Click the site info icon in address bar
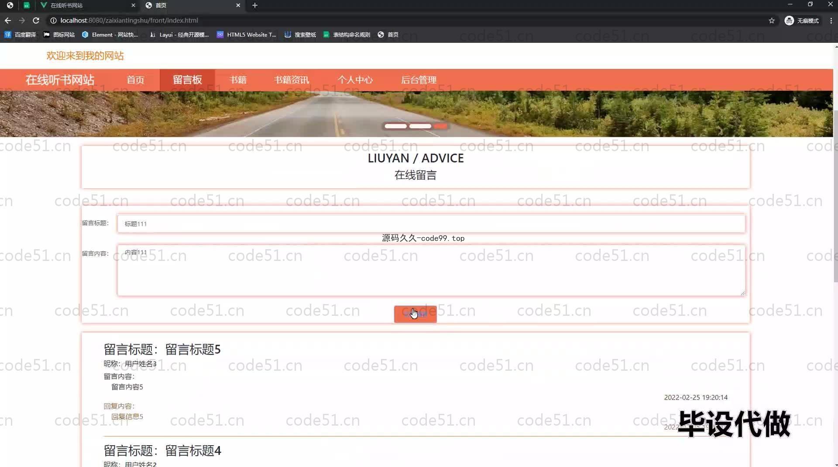This screenshot has height=467, width=838. (x=53, y=20)
